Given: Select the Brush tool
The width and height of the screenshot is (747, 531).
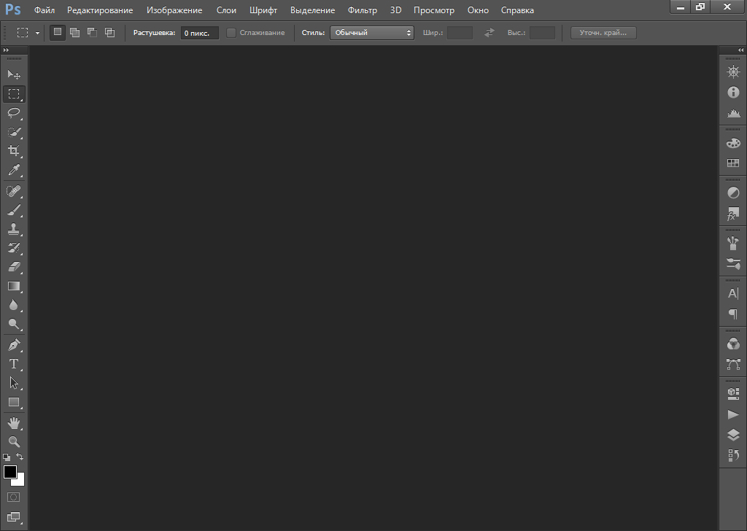Looking at the screenshot, I should 14,210.
